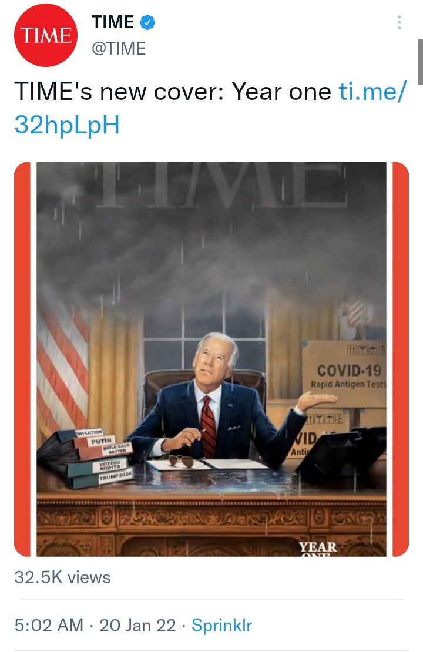This screenshot has width=423, height=652.
Task: Open the Sprinklr source link
Action: (x=221, y=625)
